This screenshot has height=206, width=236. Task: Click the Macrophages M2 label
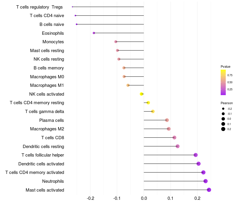coord(47,129)
